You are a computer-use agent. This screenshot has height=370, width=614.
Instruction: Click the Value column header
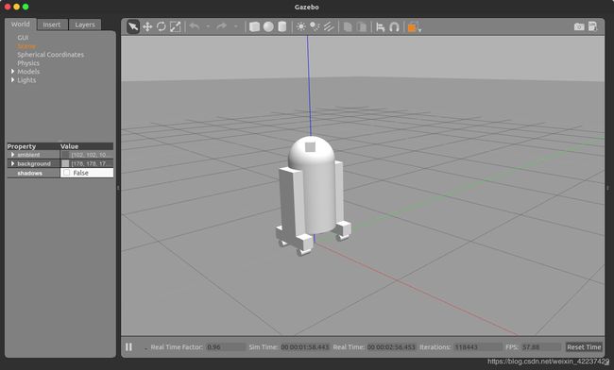pos(87,146)
